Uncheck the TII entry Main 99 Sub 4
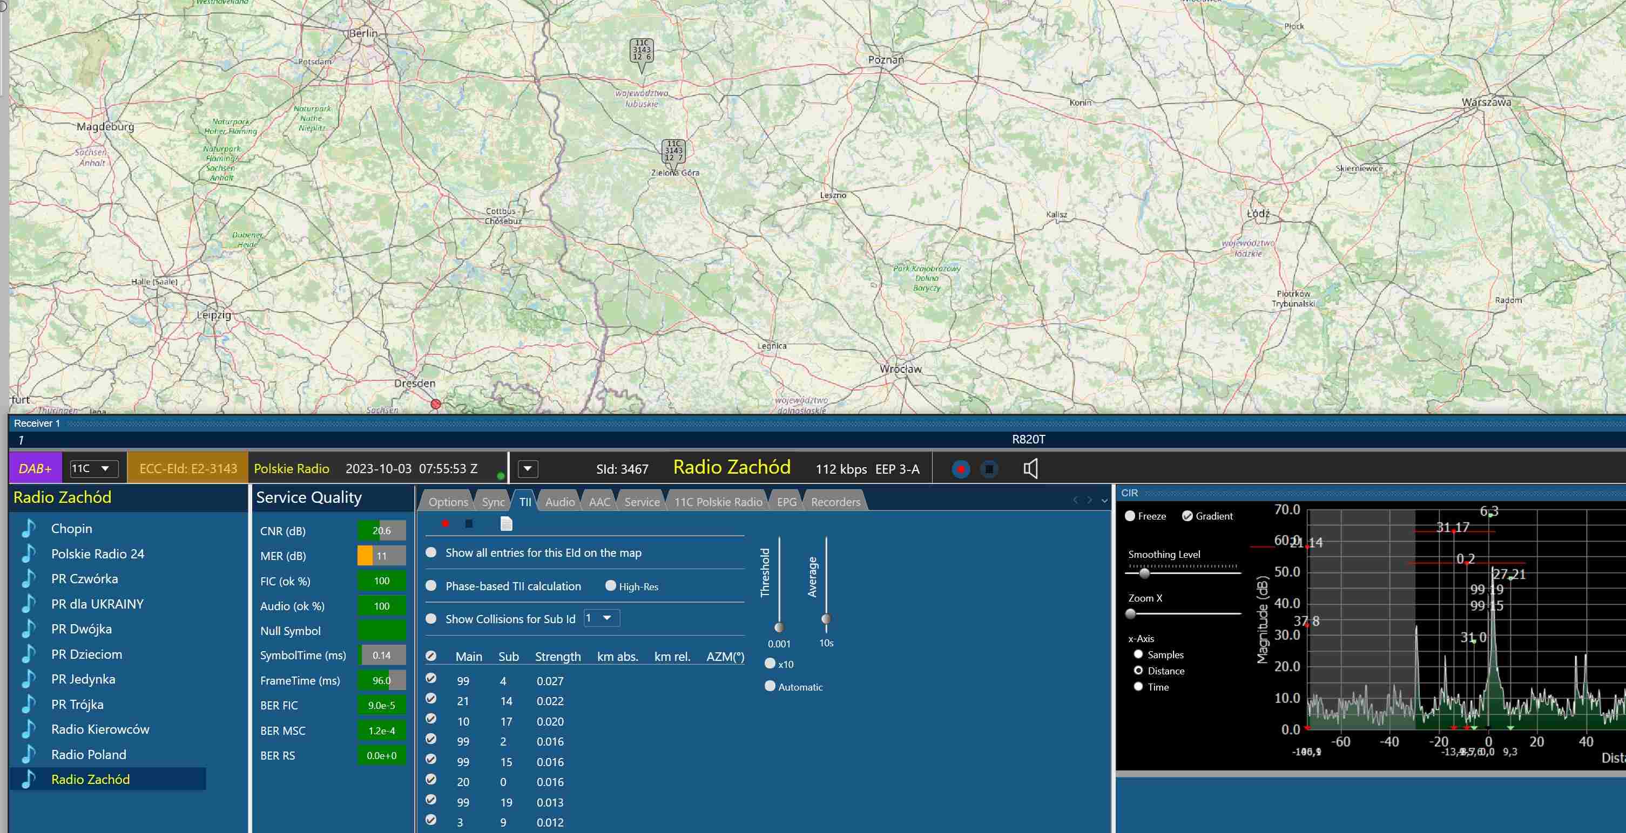The height and width of the screenshot is (833, 1626). pyautogui.click(x=431, y=679)
